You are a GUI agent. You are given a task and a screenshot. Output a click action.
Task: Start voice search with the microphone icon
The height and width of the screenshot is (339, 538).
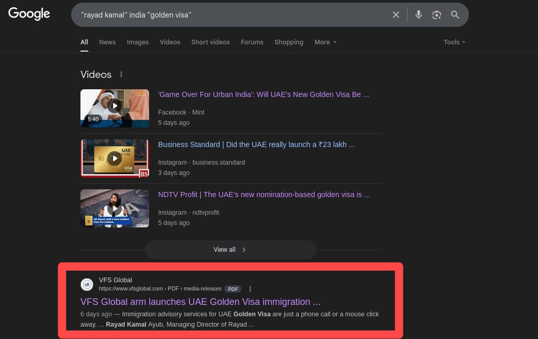(x=419, y=15)
